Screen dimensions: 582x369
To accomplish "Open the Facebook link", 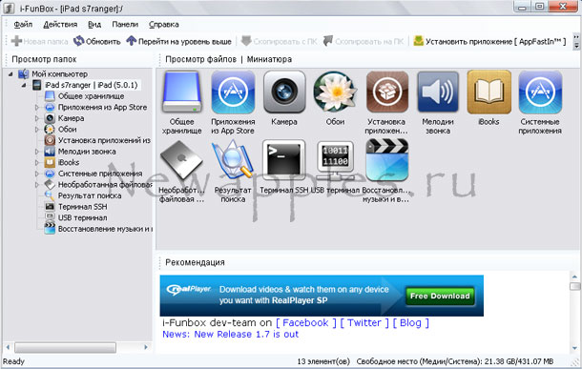I will click(x=306, y=323).
